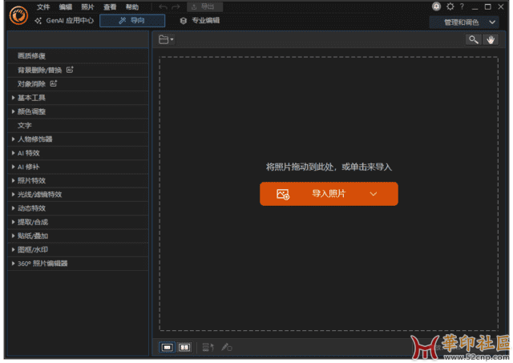Image resolution: width=513 pixels, height=363 pixels.
Task: Click the sort icon in bottom toolbar
Action: [208, 347]
